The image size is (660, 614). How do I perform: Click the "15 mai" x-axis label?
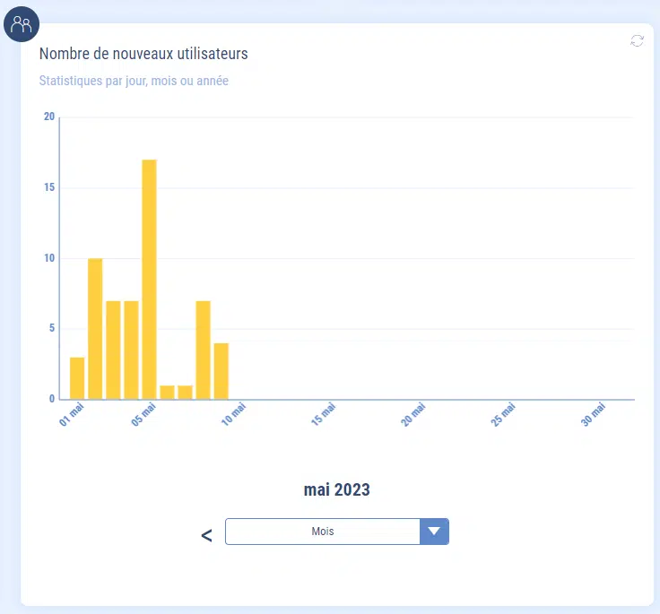coord(324,416)
